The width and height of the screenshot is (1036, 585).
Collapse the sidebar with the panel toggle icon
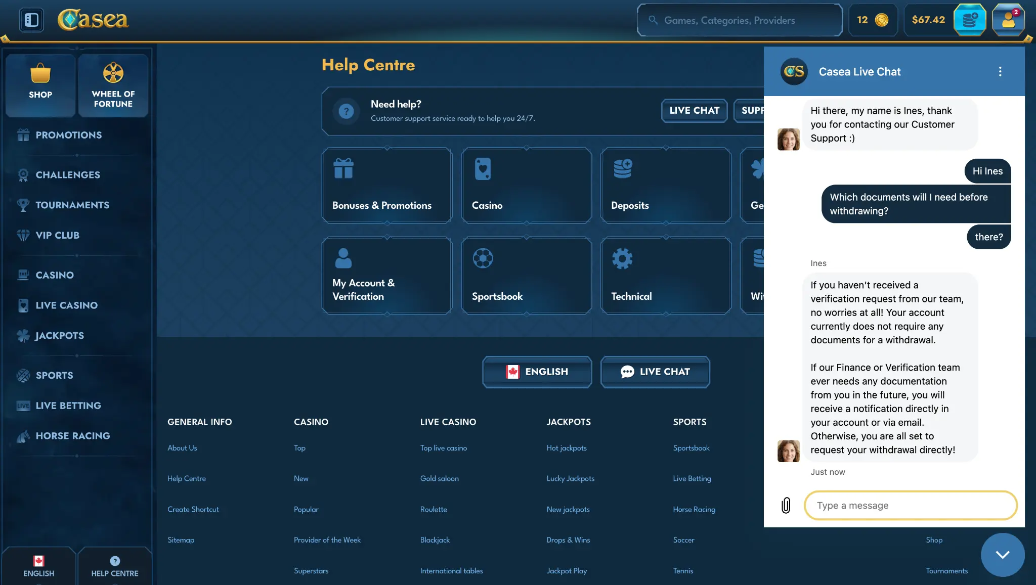point(31,20)
